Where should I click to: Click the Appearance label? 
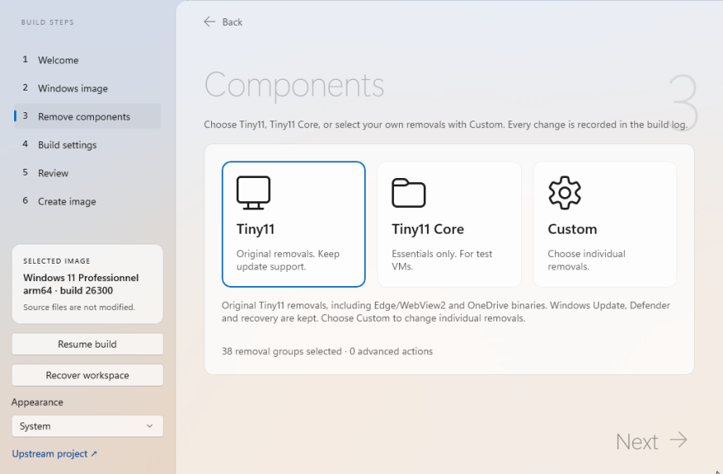tap(37, 402)
